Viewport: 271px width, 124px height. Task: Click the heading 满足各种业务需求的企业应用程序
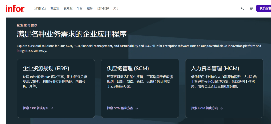pos(71,34)
